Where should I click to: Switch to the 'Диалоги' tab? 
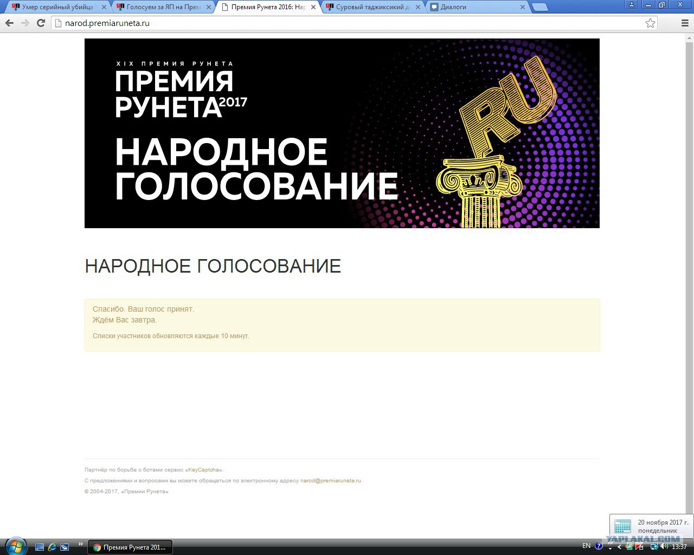[x=477, y=7]
